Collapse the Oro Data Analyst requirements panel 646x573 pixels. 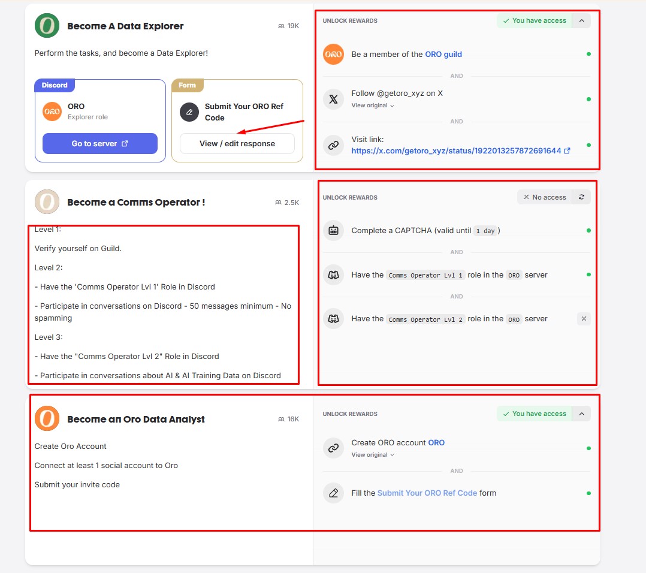[581, 414]
